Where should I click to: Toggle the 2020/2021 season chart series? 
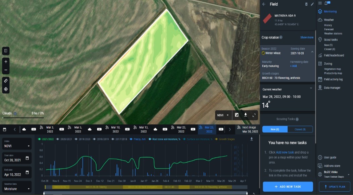coord(65,139)
